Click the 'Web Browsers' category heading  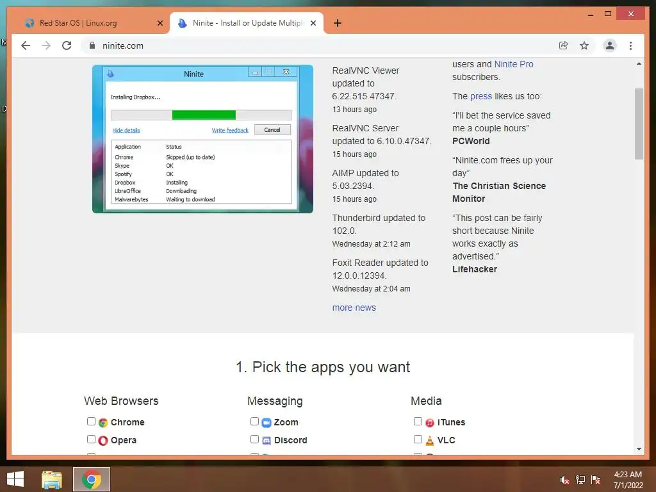tap(121, 401)
